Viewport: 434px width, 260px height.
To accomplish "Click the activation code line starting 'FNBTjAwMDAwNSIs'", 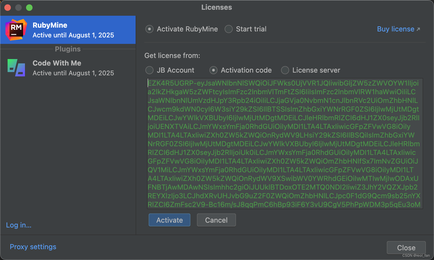I will 283,187.
